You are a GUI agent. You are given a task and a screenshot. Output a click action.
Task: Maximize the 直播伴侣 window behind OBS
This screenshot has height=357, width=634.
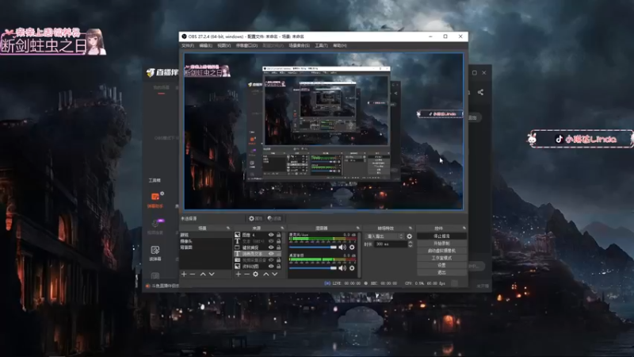(474, 73)
